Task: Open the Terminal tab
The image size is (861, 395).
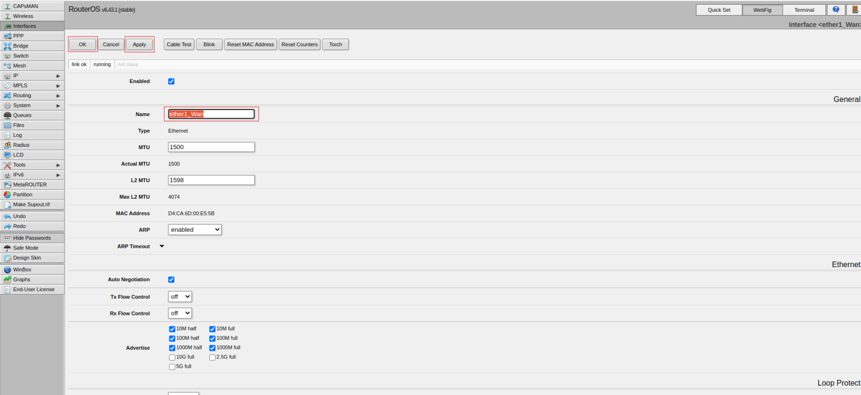Action: coord(804,10)
